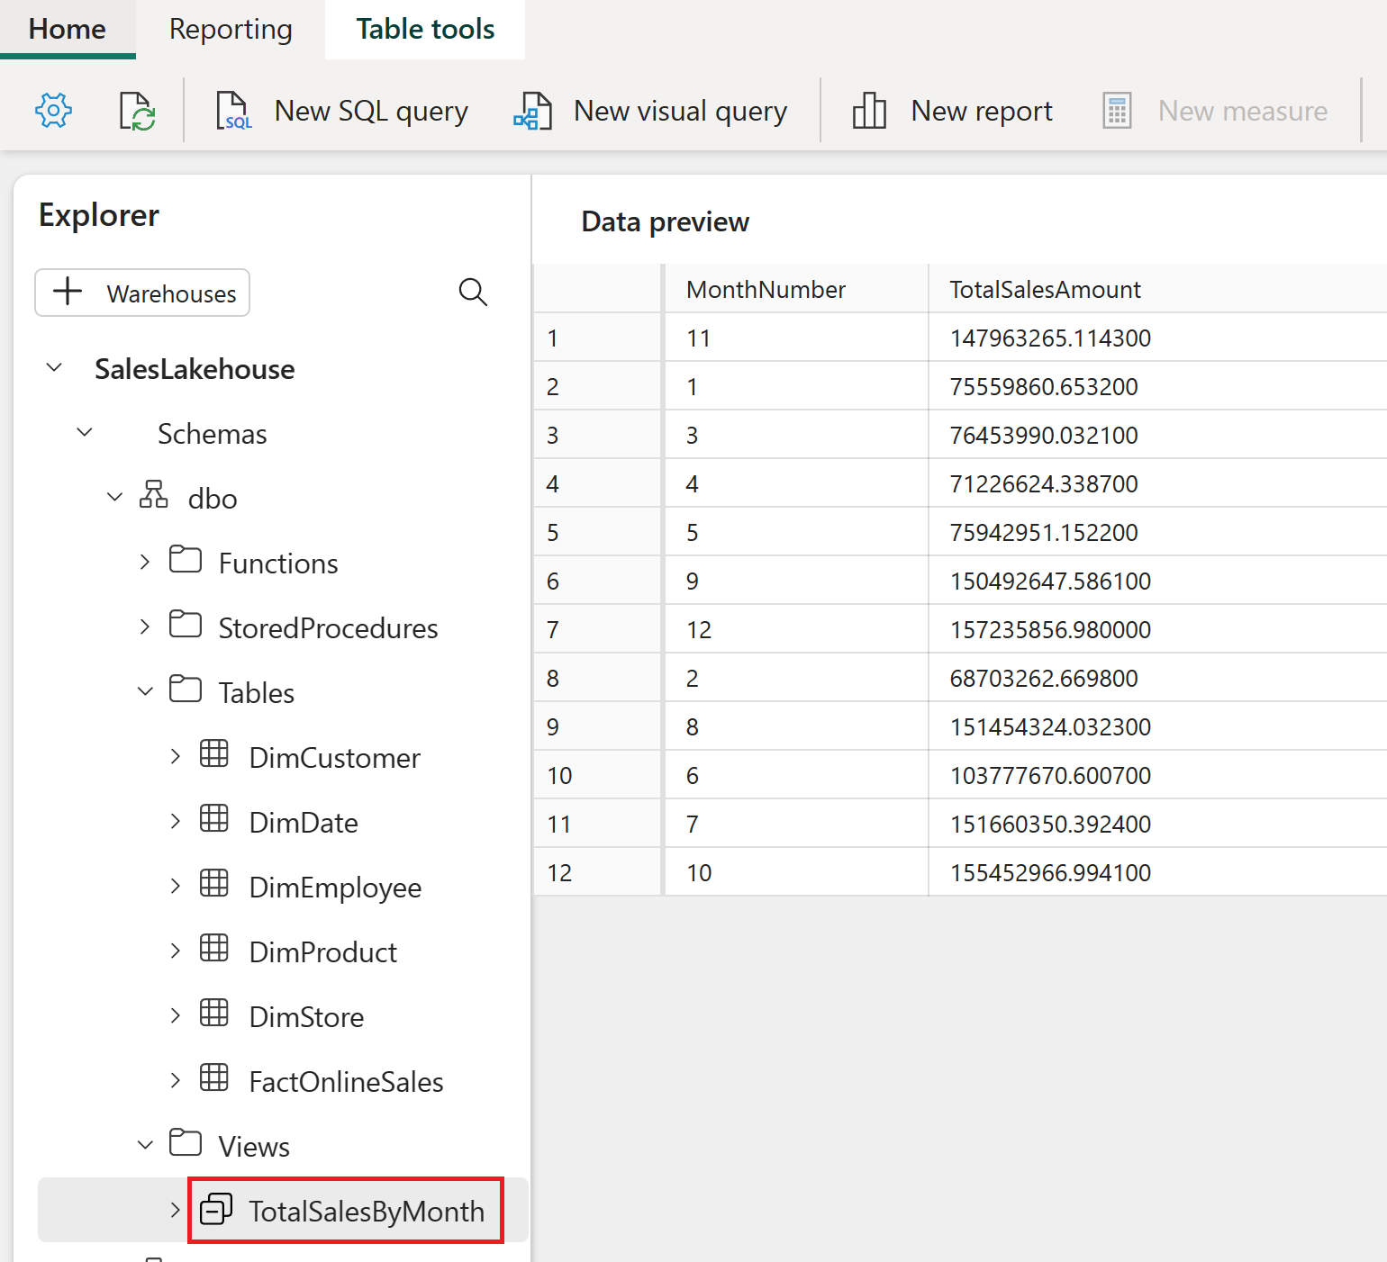Click the New SQL query file icon
1387x1262 pixels.
pyautogui.click(x=233, y=111)
